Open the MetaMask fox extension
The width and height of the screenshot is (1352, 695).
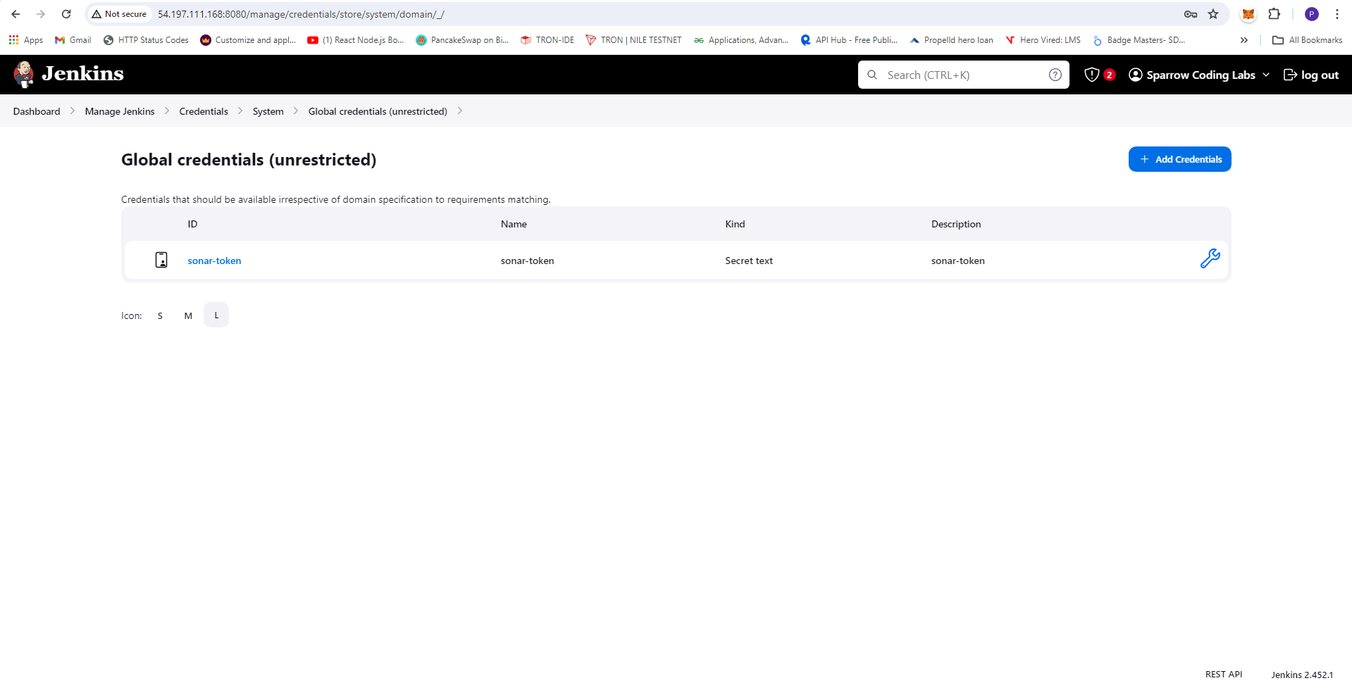click(1248, 14)
